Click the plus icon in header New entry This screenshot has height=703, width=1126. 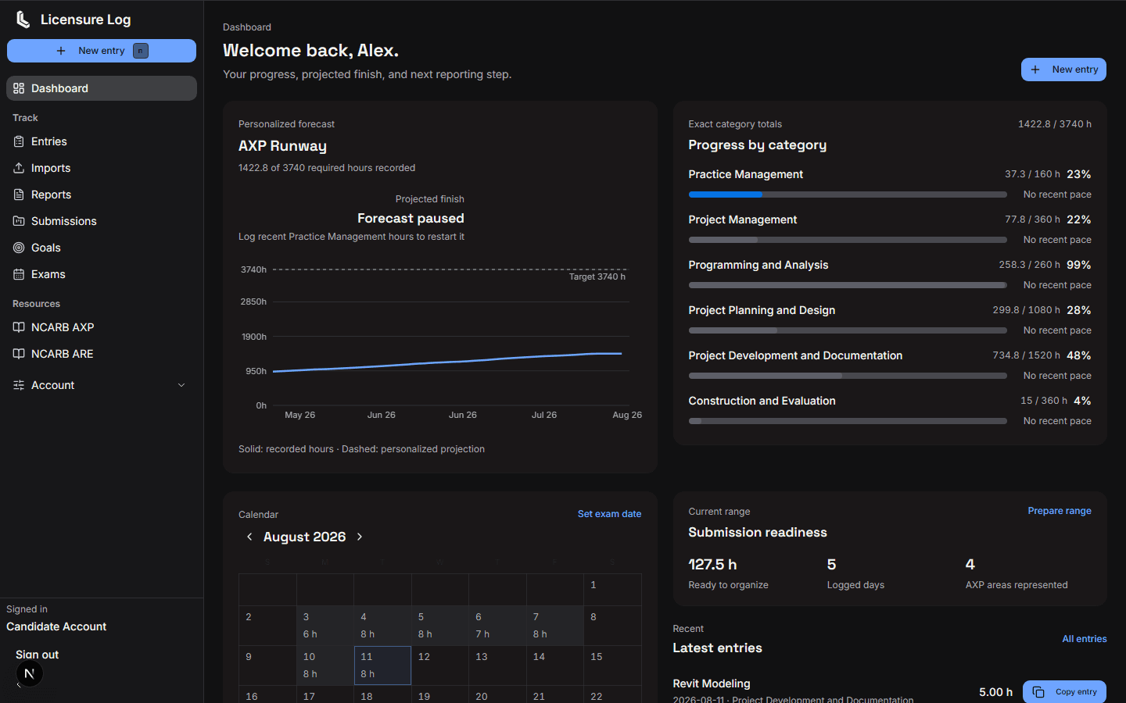tap(1035, 70)
